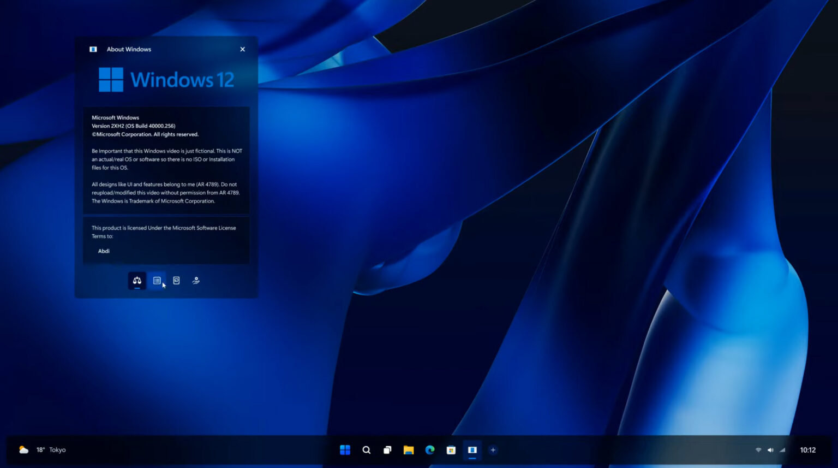Open the system details list icon
Screen dimensions: 838x468
pyautogui.click(x=157, y=280)
